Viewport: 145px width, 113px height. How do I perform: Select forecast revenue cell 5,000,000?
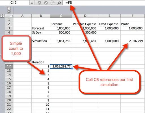click(61, 28)
